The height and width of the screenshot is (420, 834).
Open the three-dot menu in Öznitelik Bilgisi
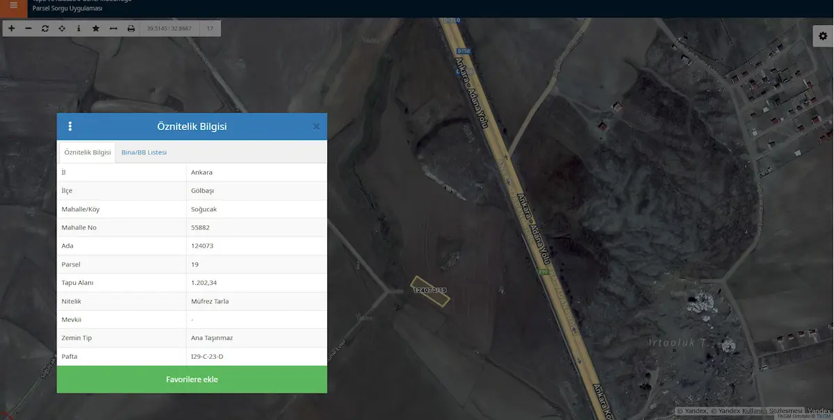(x=70, y=127)
